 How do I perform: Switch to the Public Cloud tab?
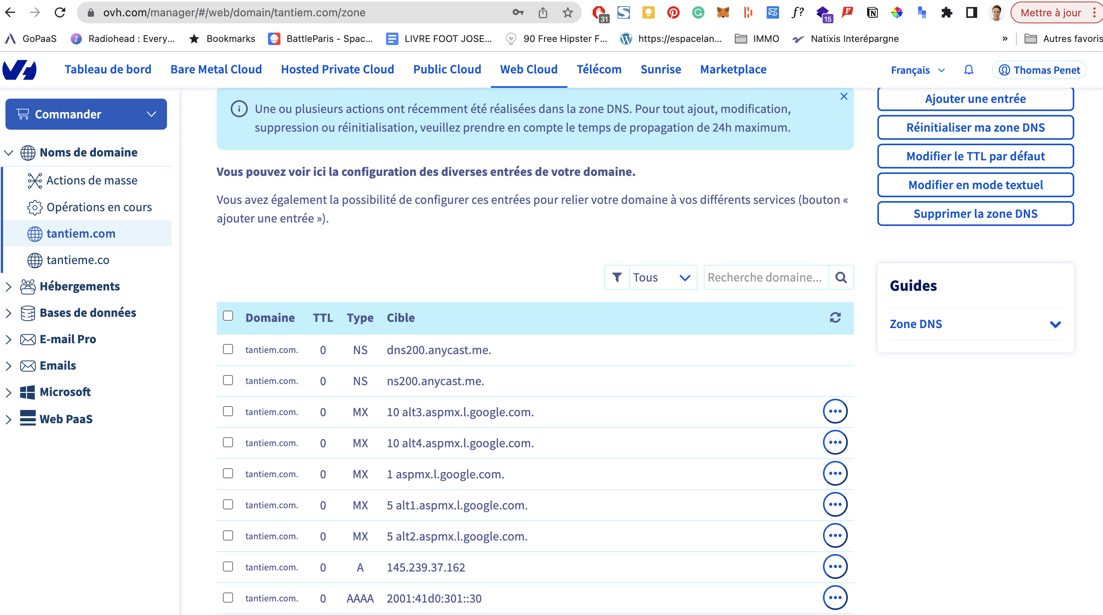click(x=447, y=69)
